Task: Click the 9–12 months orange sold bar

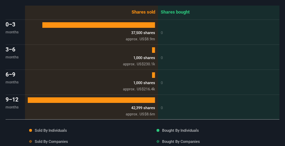Action: tap(91, 100)
